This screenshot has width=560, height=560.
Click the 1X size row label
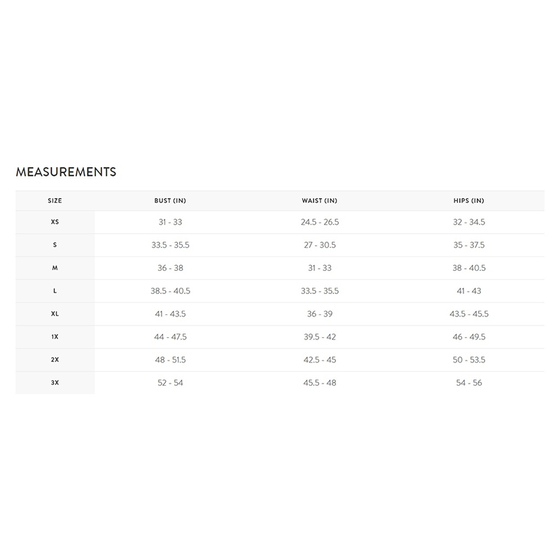pyautogui.click(x=55, y=337)
